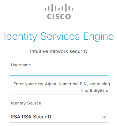Screen dimensions: 117x126
Task: Click the "4 to 8 digits or" text
Action: tap(95, 90)
